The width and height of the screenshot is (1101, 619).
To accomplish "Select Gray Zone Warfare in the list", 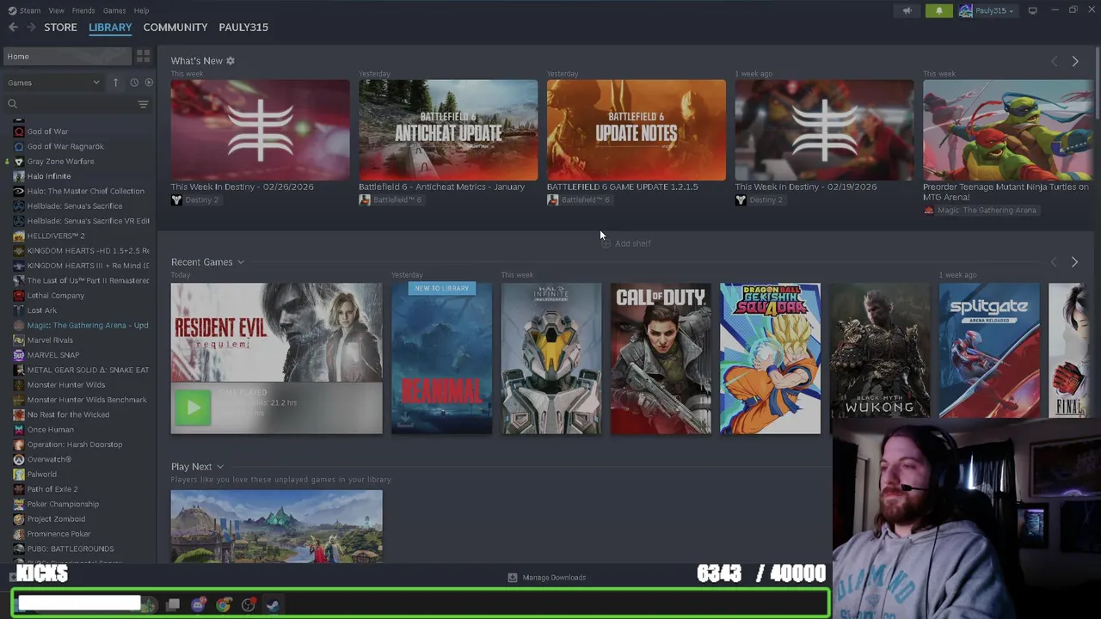I will click(60, 162).
